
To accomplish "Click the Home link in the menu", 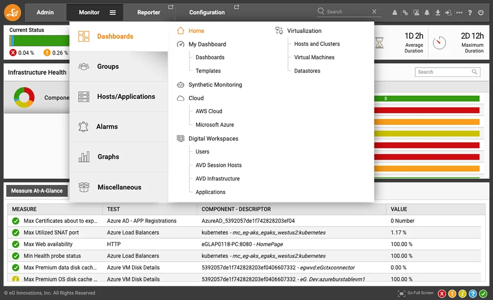I will pos(196,31).
